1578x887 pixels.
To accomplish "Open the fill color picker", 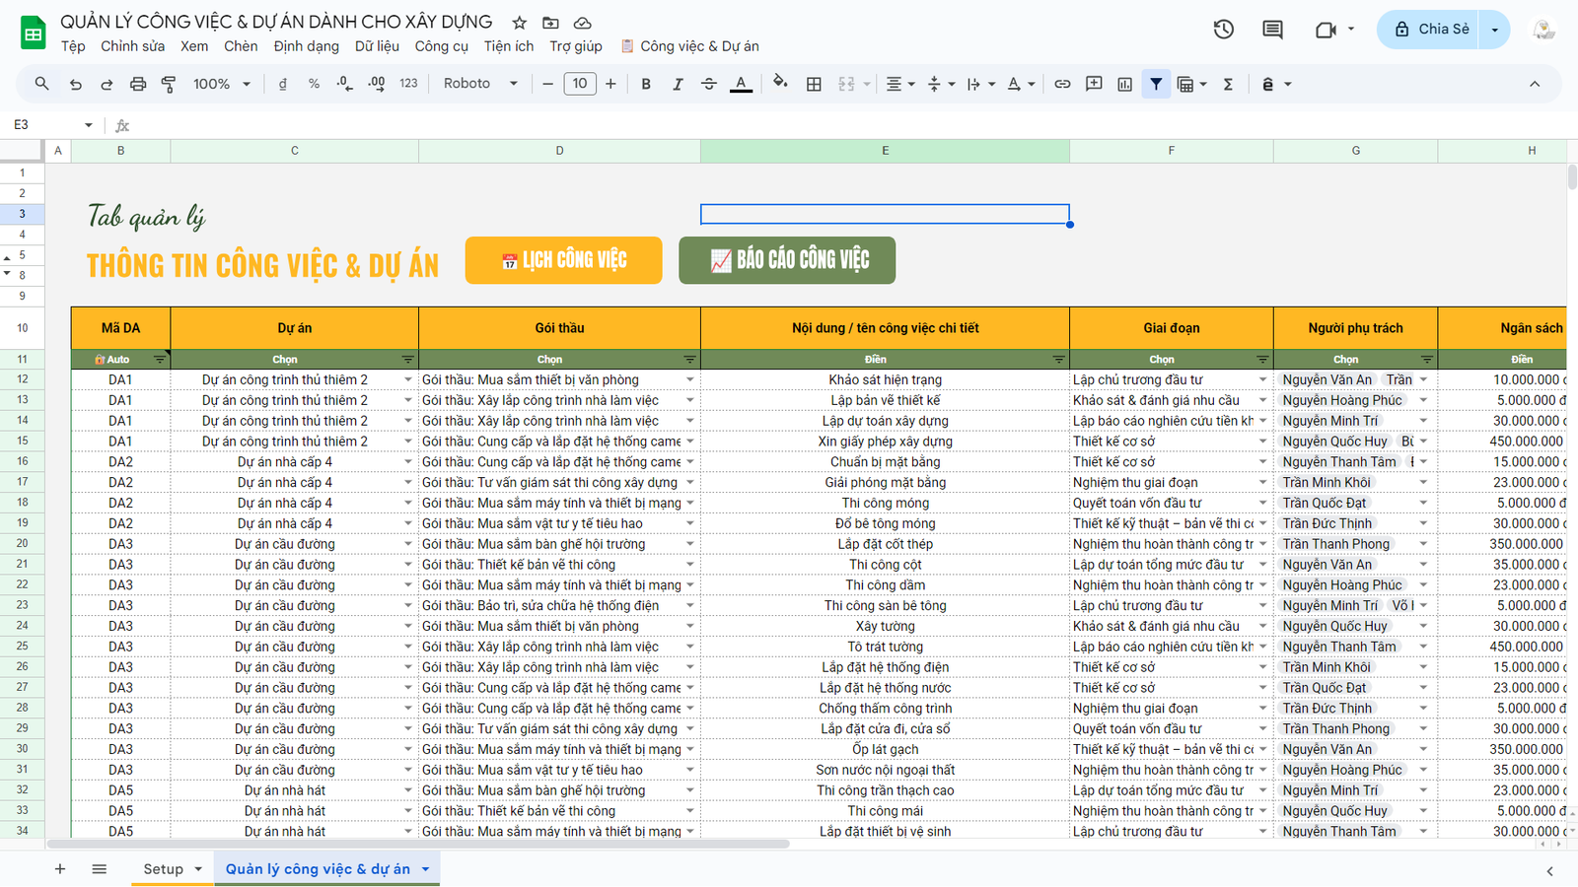I will point(780,84).
